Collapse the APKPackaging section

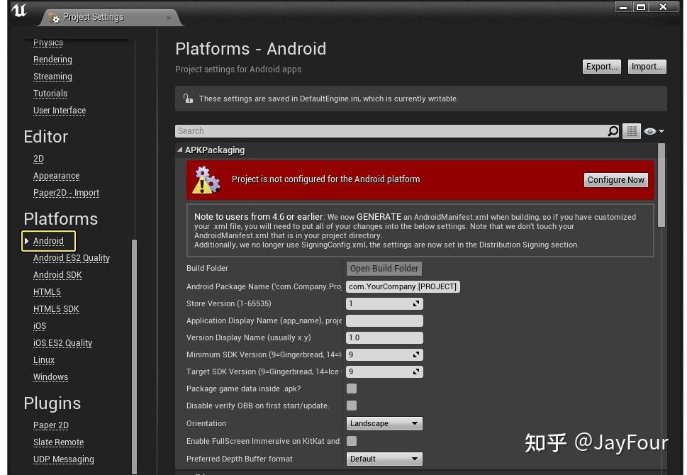tap(180, 150)
